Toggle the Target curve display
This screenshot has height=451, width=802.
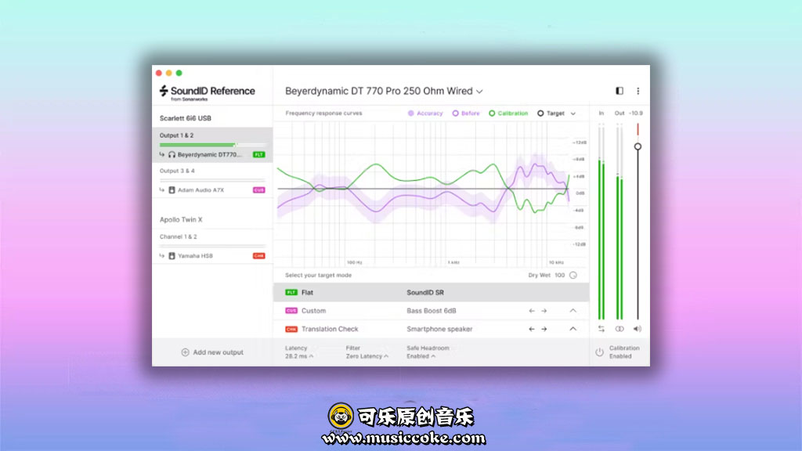(x=551, y=114)
